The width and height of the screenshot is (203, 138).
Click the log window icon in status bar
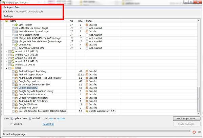click(x=199, y=132)
